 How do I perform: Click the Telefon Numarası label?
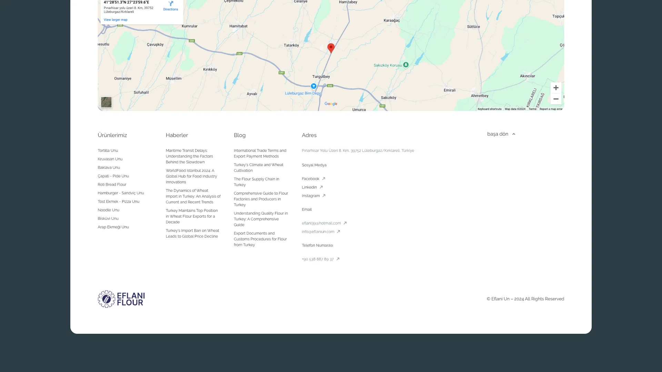click(x=317, y=246)
